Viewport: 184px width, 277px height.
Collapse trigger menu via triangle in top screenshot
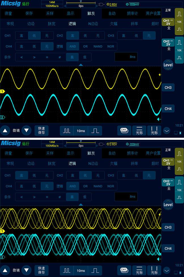81,65
